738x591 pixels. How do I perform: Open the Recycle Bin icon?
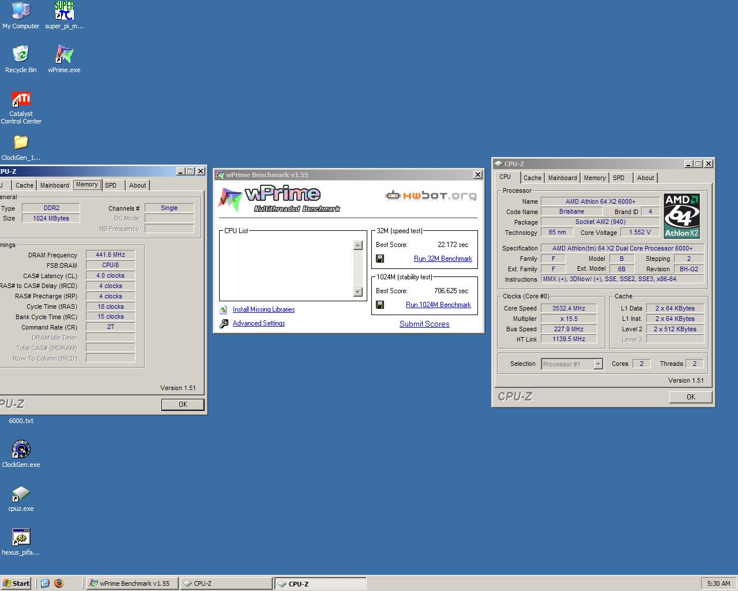click(21, 59)
